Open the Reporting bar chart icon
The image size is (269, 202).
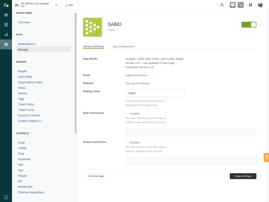6,34
